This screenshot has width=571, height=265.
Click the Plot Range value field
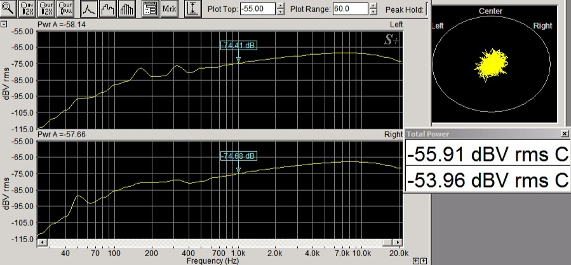351,9
